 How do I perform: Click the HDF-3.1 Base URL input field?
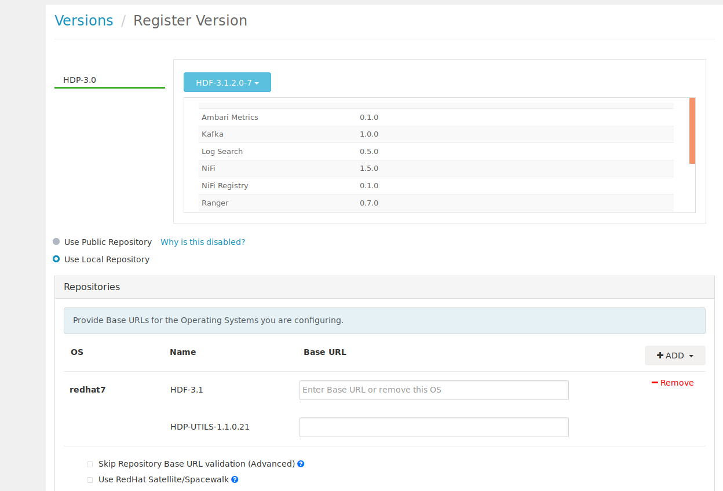click(433, 390)
